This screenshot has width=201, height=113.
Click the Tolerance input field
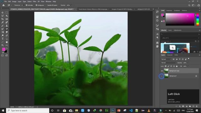pos(22,5)
